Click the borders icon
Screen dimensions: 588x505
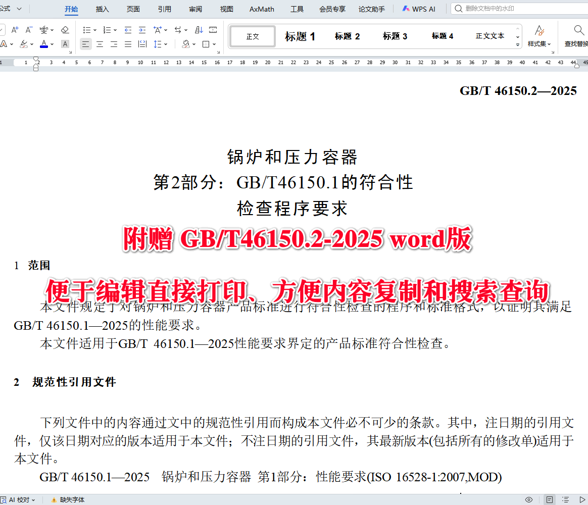(206, 44)
